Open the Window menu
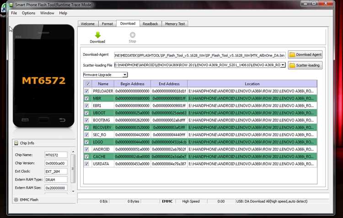Screen dimensions: 343x218 click(47, 13)
